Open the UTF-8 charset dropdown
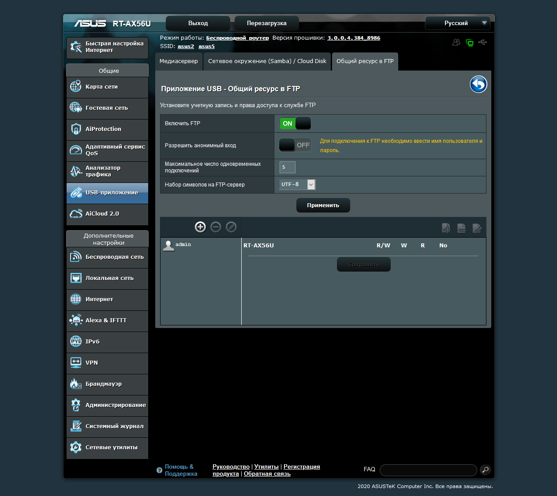The image size is (557, 496). pyautogui.click(x=298, y=184)
